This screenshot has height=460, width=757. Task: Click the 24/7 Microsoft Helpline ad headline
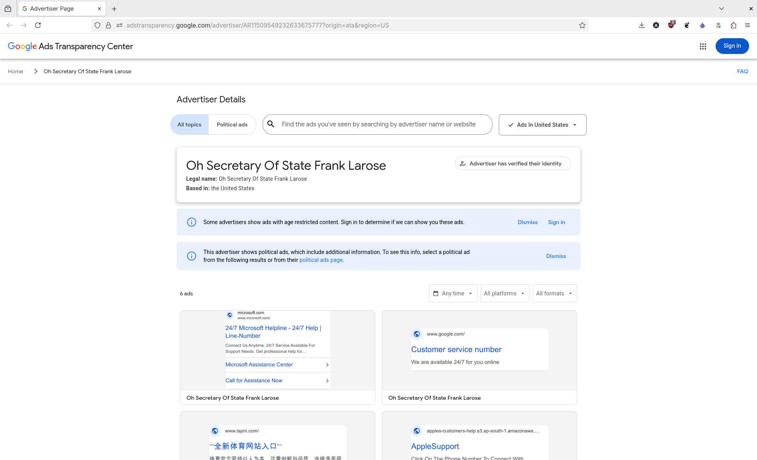coord(273,332)
